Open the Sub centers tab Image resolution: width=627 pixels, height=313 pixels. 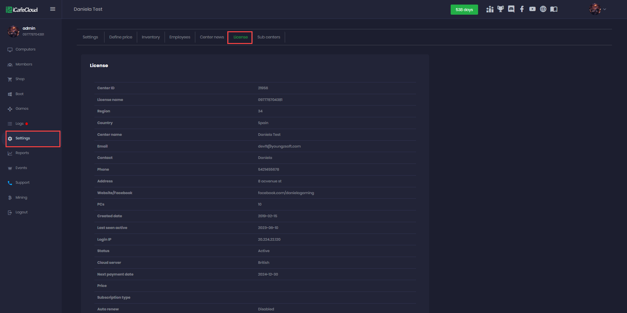coord(268,37)
